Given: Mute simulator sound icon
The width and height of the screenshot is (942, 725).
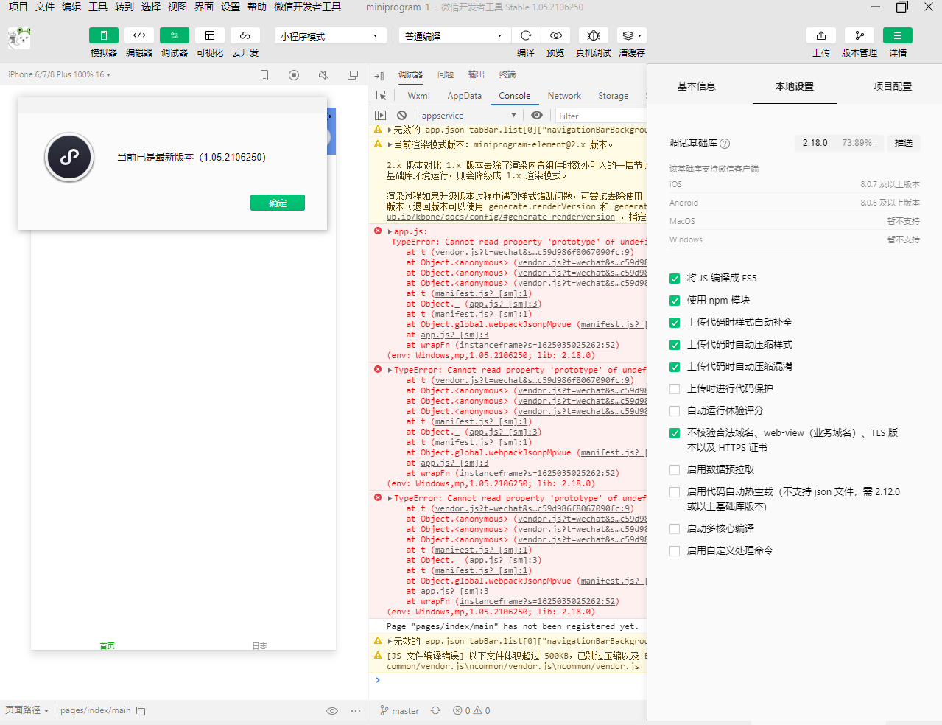Looking at the screenshot, I should (323, 75).
